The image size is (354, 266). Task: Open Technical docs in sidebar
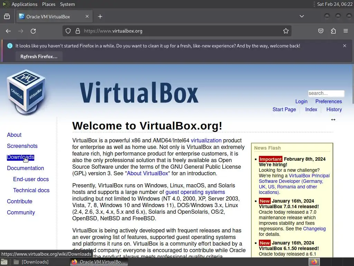click(x=31, y=190)
